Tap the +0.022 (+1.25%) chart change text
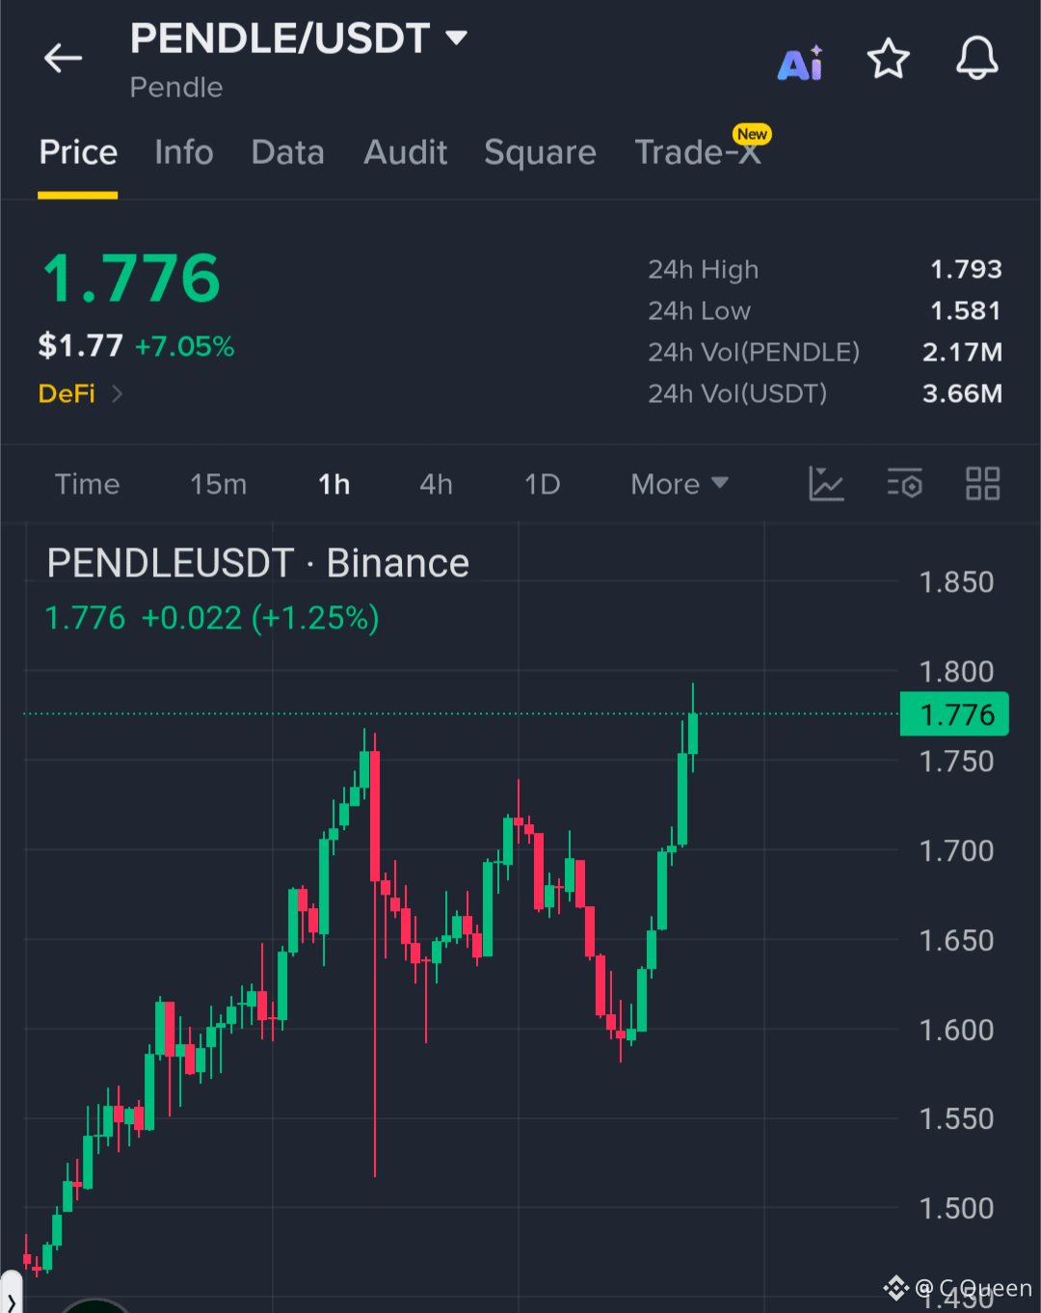This screenshot has width=1041, height=1313. pos(260,618)
